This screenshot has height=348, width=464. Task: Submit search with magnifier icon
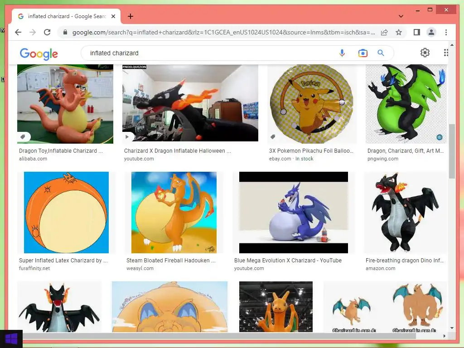[x=381, y=53]
